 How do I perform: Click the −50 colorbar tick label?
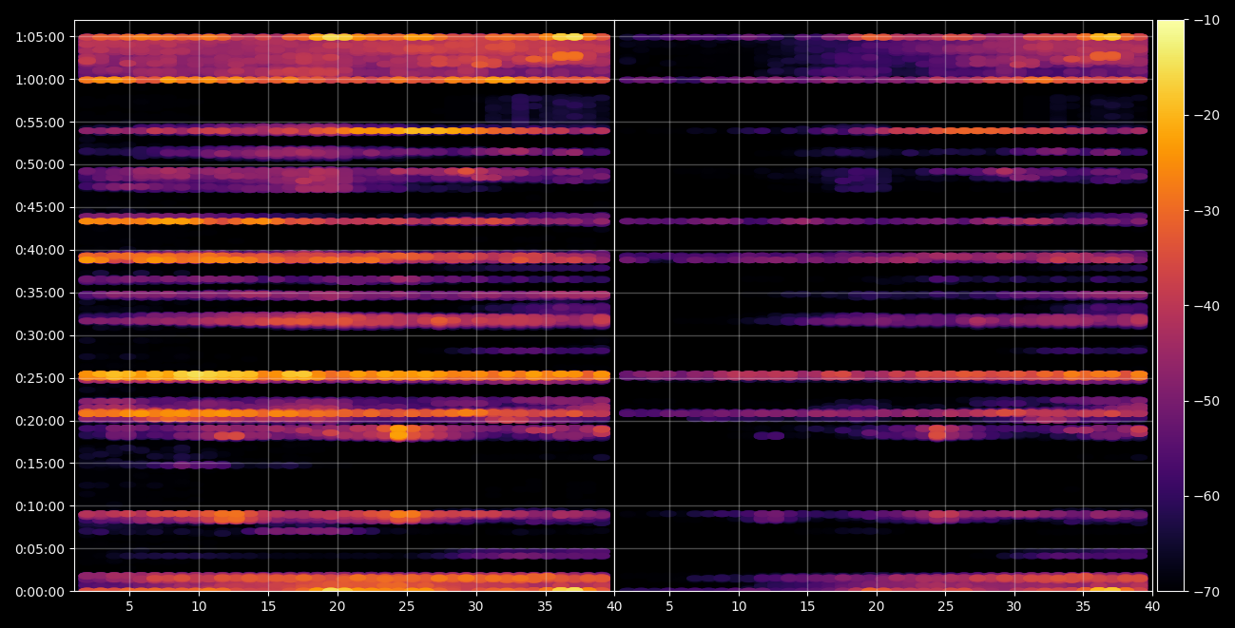point(1206,401)
